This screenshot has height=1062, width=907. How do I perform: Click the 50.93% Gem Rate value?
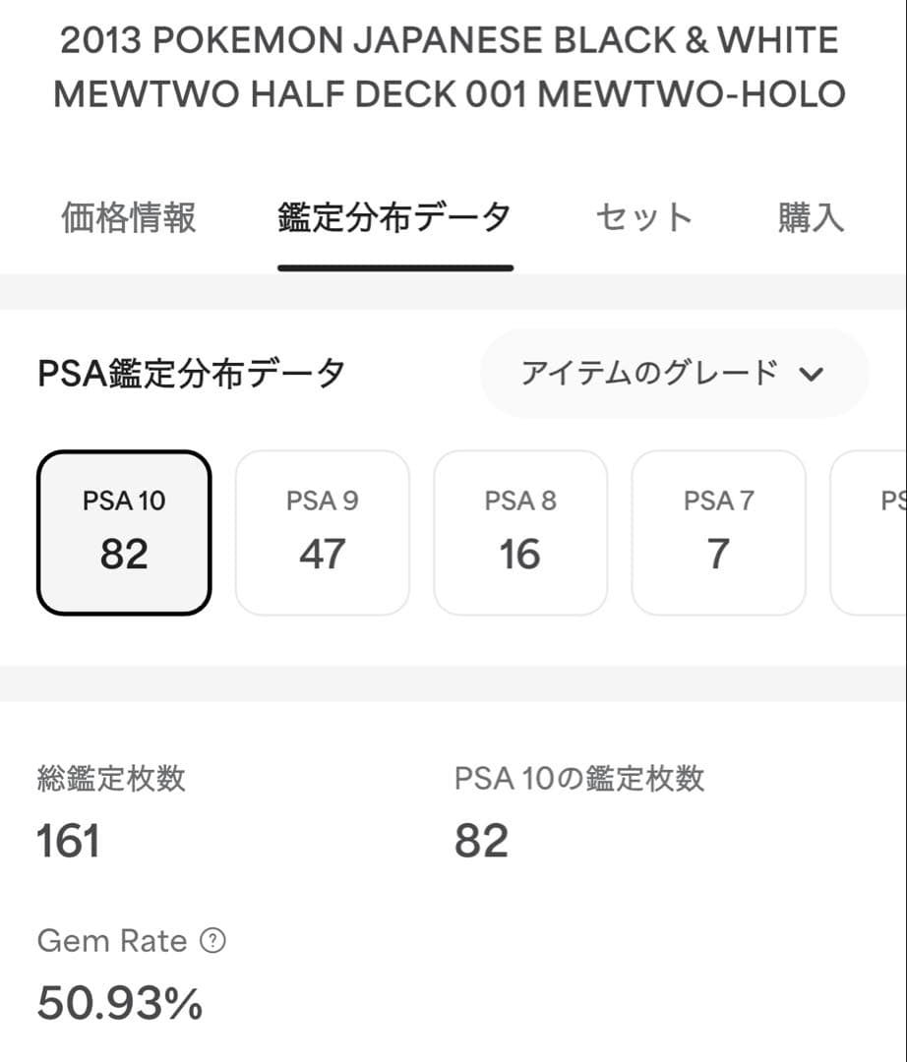[120, 1003]
